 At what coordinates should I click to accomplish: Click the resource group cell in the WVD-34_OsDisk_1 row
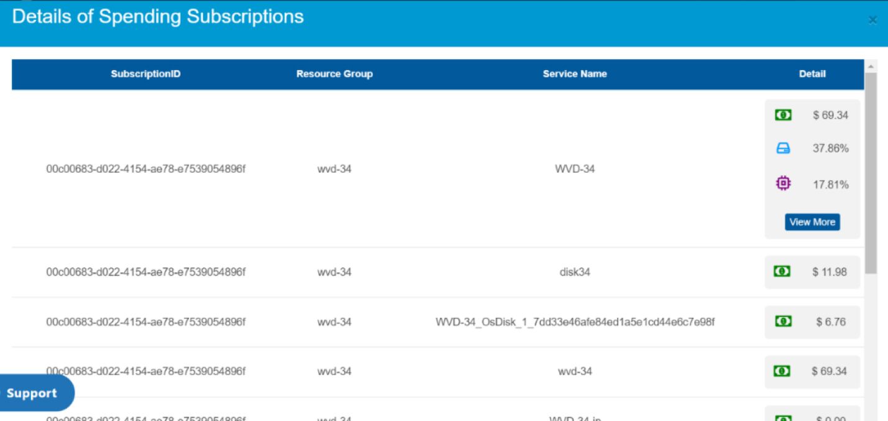pyautogui.click(x=334, y=322)
